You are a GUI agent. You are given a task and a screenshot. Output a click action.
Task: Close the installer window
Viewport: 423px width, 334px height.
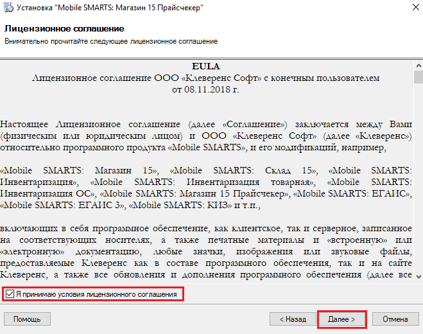tap(416, 7)
